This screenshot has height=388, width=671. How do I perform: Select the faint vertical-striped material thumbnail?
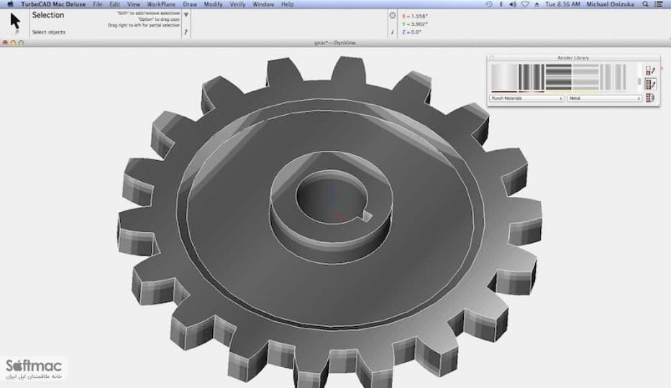click(x=613, y=78)
